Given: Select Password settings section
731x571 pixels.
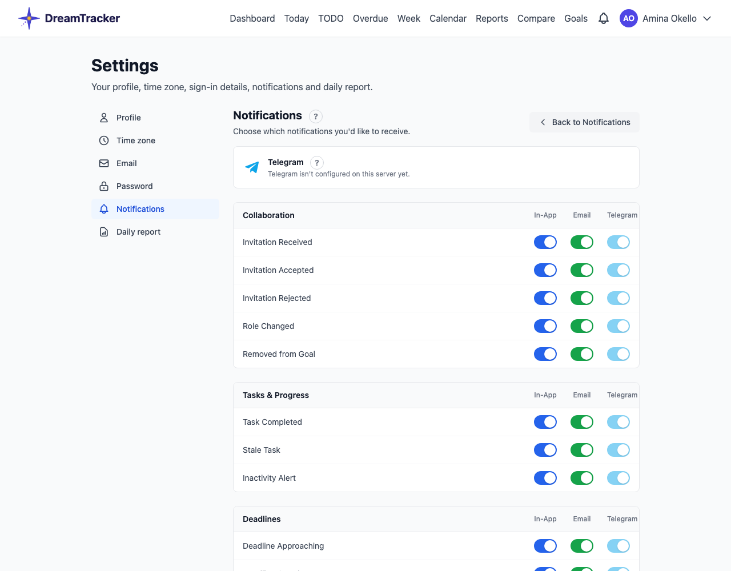Looking at the screenshot, I should pyautogui.click(x=155, y=186).
